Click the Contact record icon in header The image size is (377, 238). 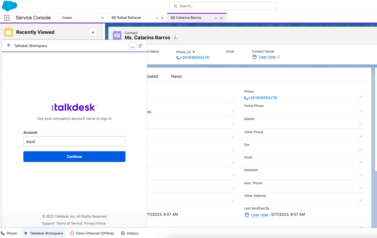click(x=117, y=35)
